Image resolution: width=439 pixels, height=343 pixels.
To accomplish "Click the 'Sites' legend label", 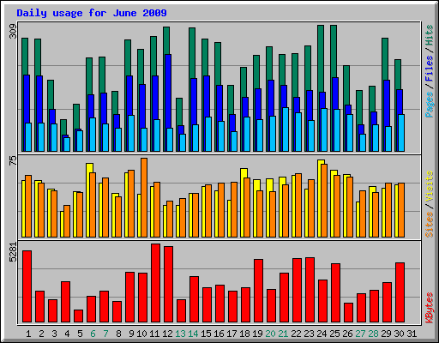I will coord(430,225).
